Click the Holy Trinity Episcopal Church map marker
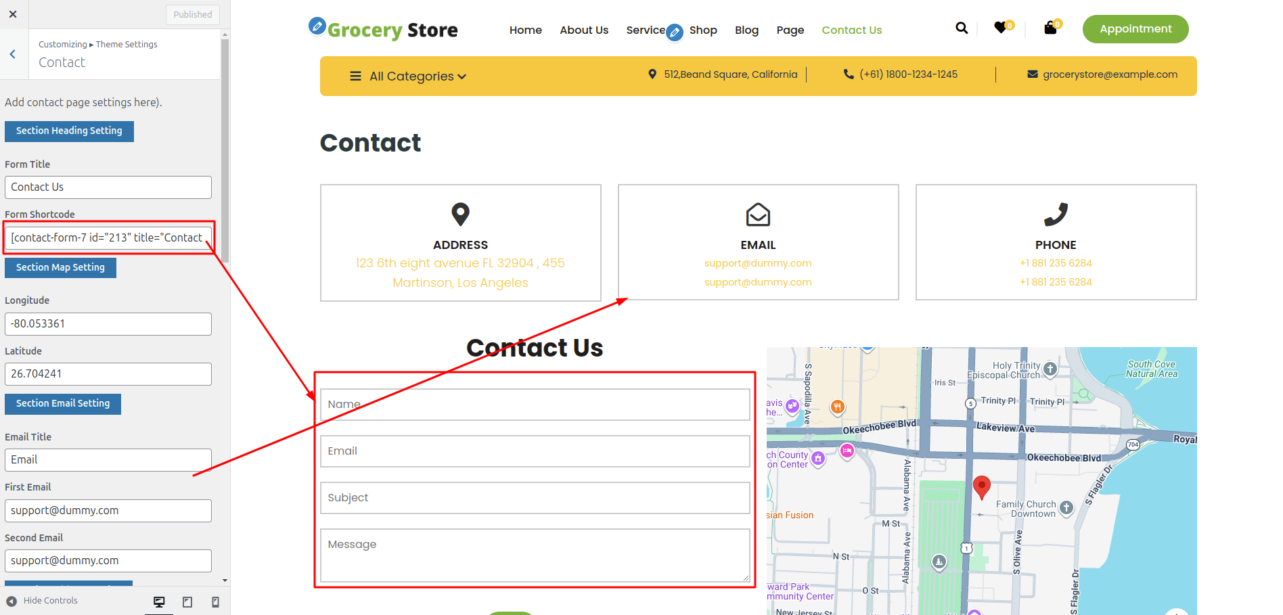The image size is (1283, 615). click(x=1050, y=369)
